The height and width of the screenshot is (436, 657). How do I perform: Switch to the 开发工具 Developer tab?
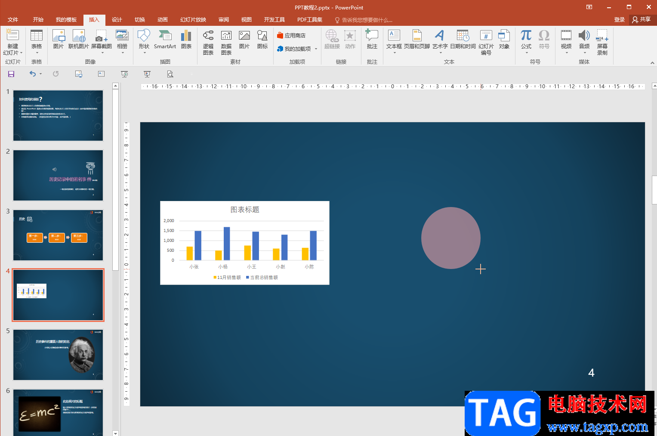tap(275, 20)
